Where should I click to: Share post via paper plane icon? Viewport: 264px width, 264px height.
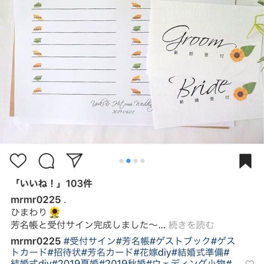click(74, 160)
